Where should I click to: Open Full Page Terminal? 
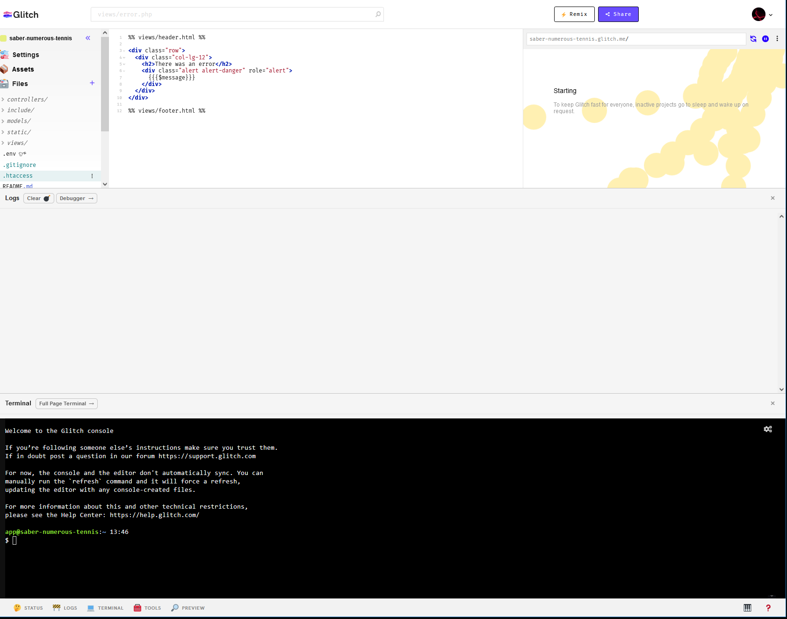pos(66,403)
